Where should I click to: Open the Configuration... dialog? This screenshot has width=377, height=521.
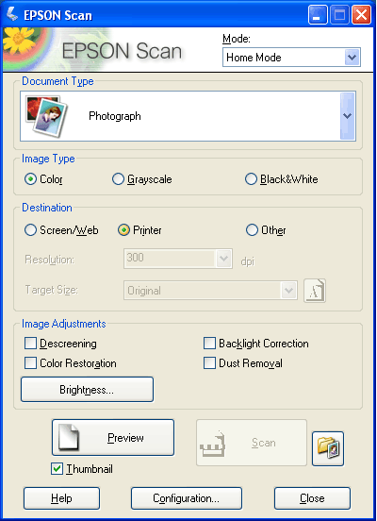click(x=187, y=498)
